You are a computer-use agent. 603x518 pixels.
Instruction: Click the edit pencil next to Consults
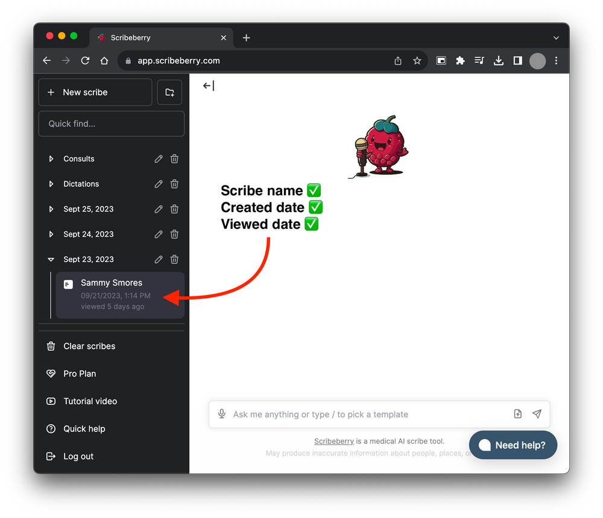click(x=158, y=158)
